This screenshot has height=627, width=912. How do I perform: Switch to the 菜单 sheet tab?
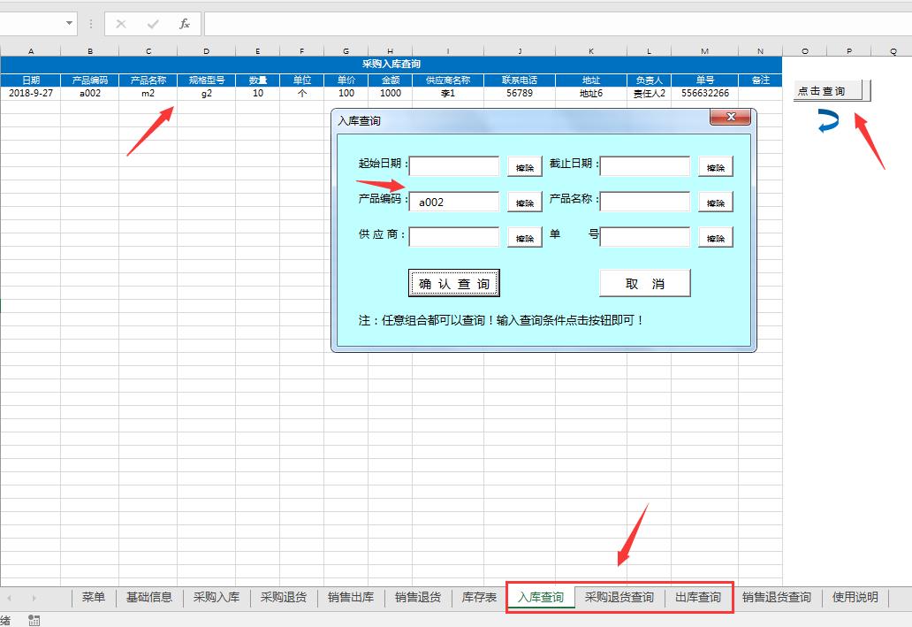pos(94,598)
